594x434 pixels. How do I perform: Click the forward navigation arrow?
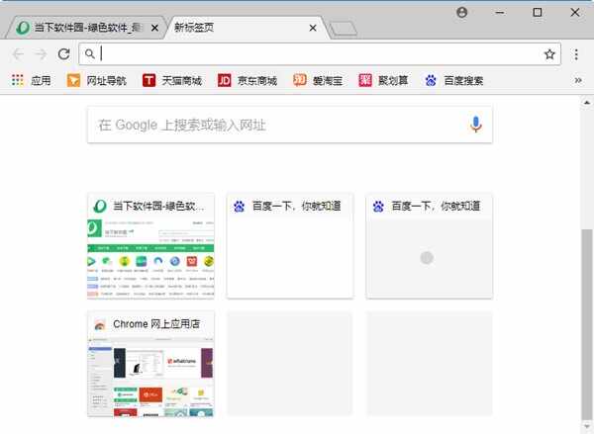coord(41,54)
